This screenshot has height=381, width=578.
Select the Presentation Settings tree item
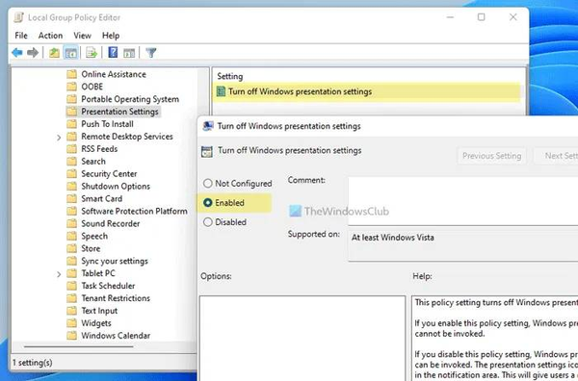click(119, 112)
